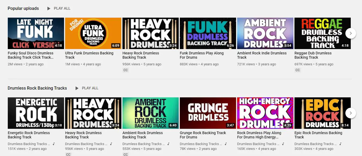
Task: Click the '2M views • 2 years ago' text
Action: (25, 64)
